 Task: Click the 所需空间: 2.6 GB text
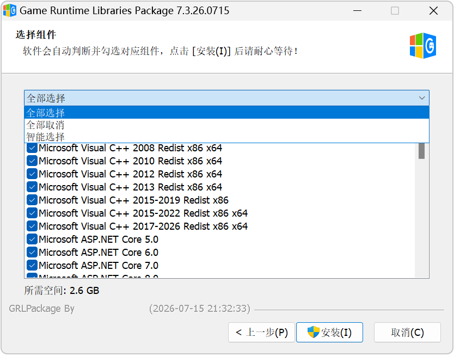pyautogui.click(x=62, y=290)
